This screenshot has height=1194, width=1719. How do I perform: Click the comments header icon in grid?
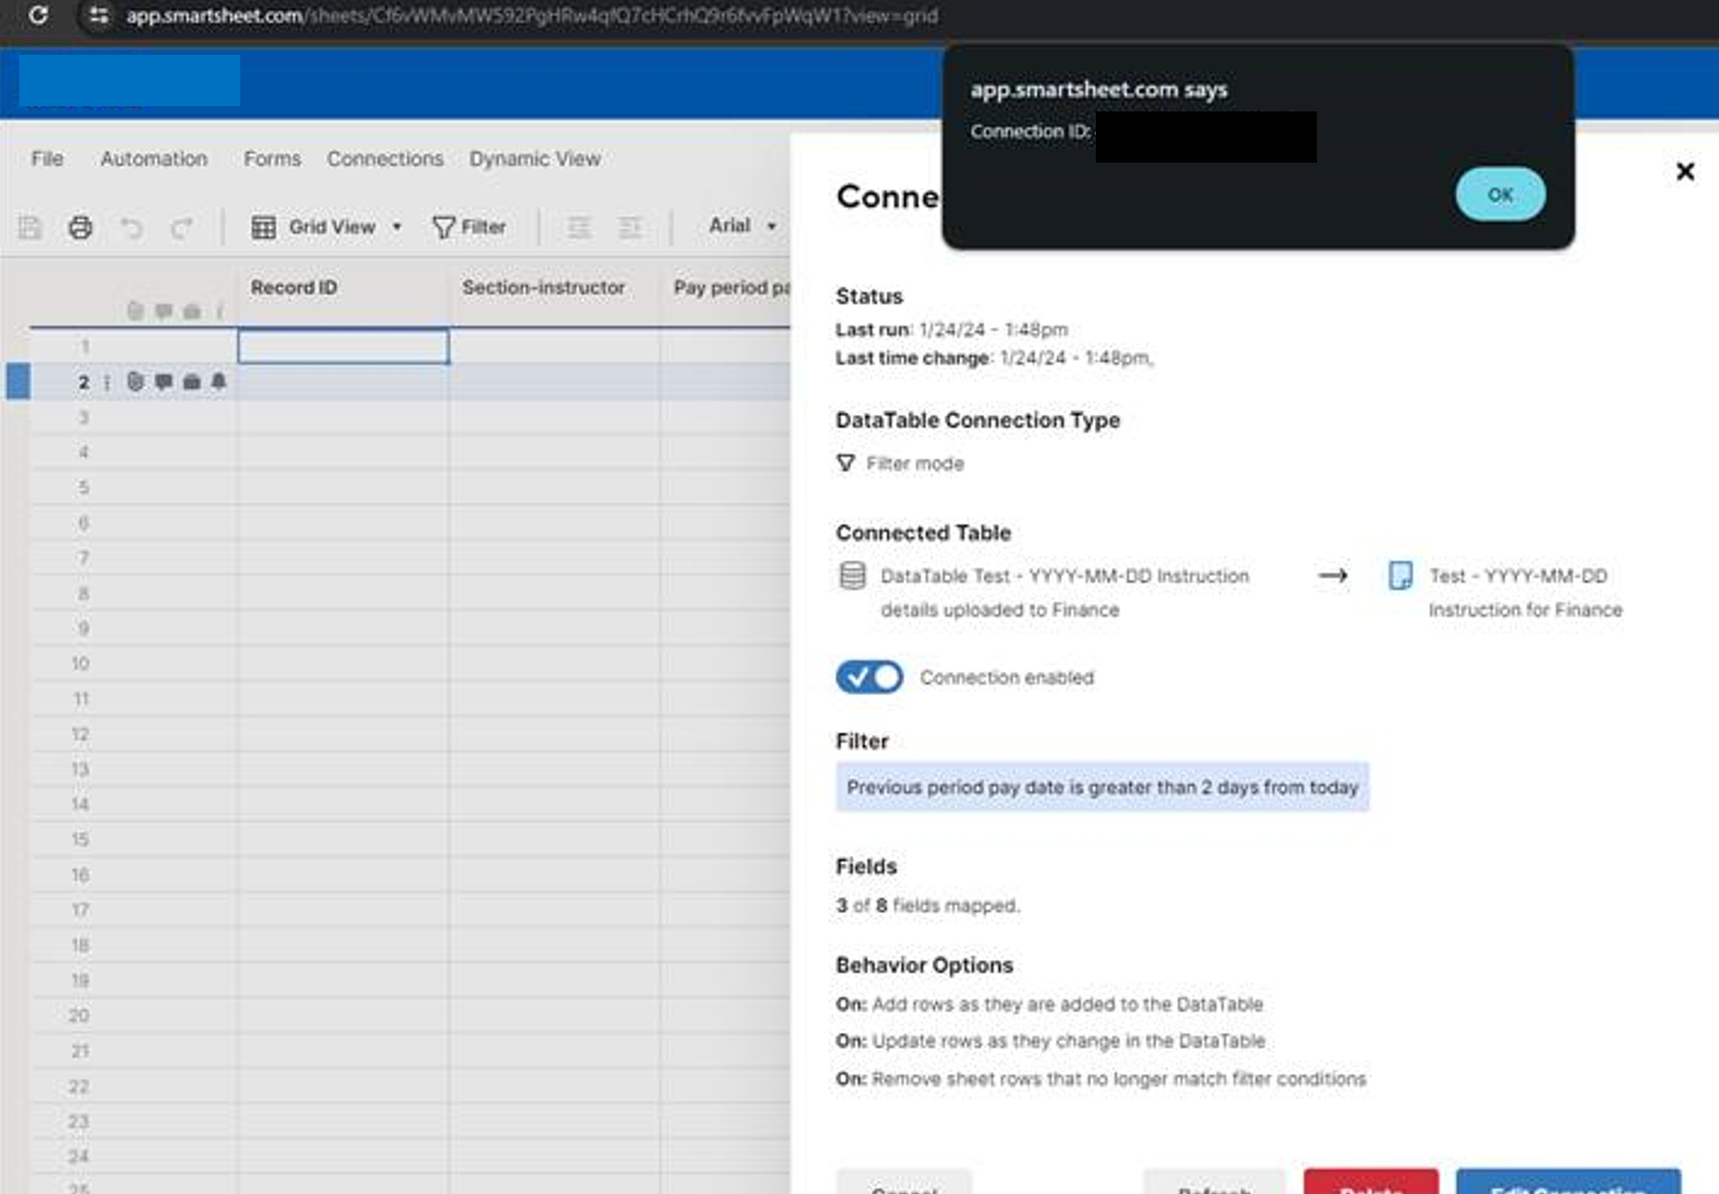tap(164, 311)
